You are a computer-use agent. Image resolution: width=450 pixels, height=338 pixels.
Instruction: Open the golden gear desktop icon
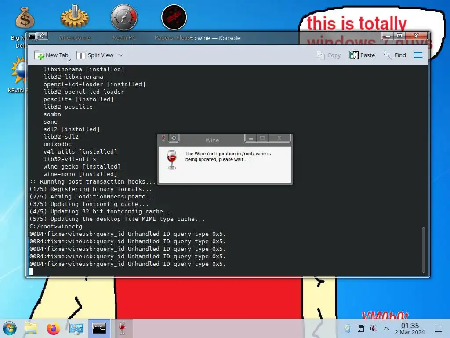(75, 17)
